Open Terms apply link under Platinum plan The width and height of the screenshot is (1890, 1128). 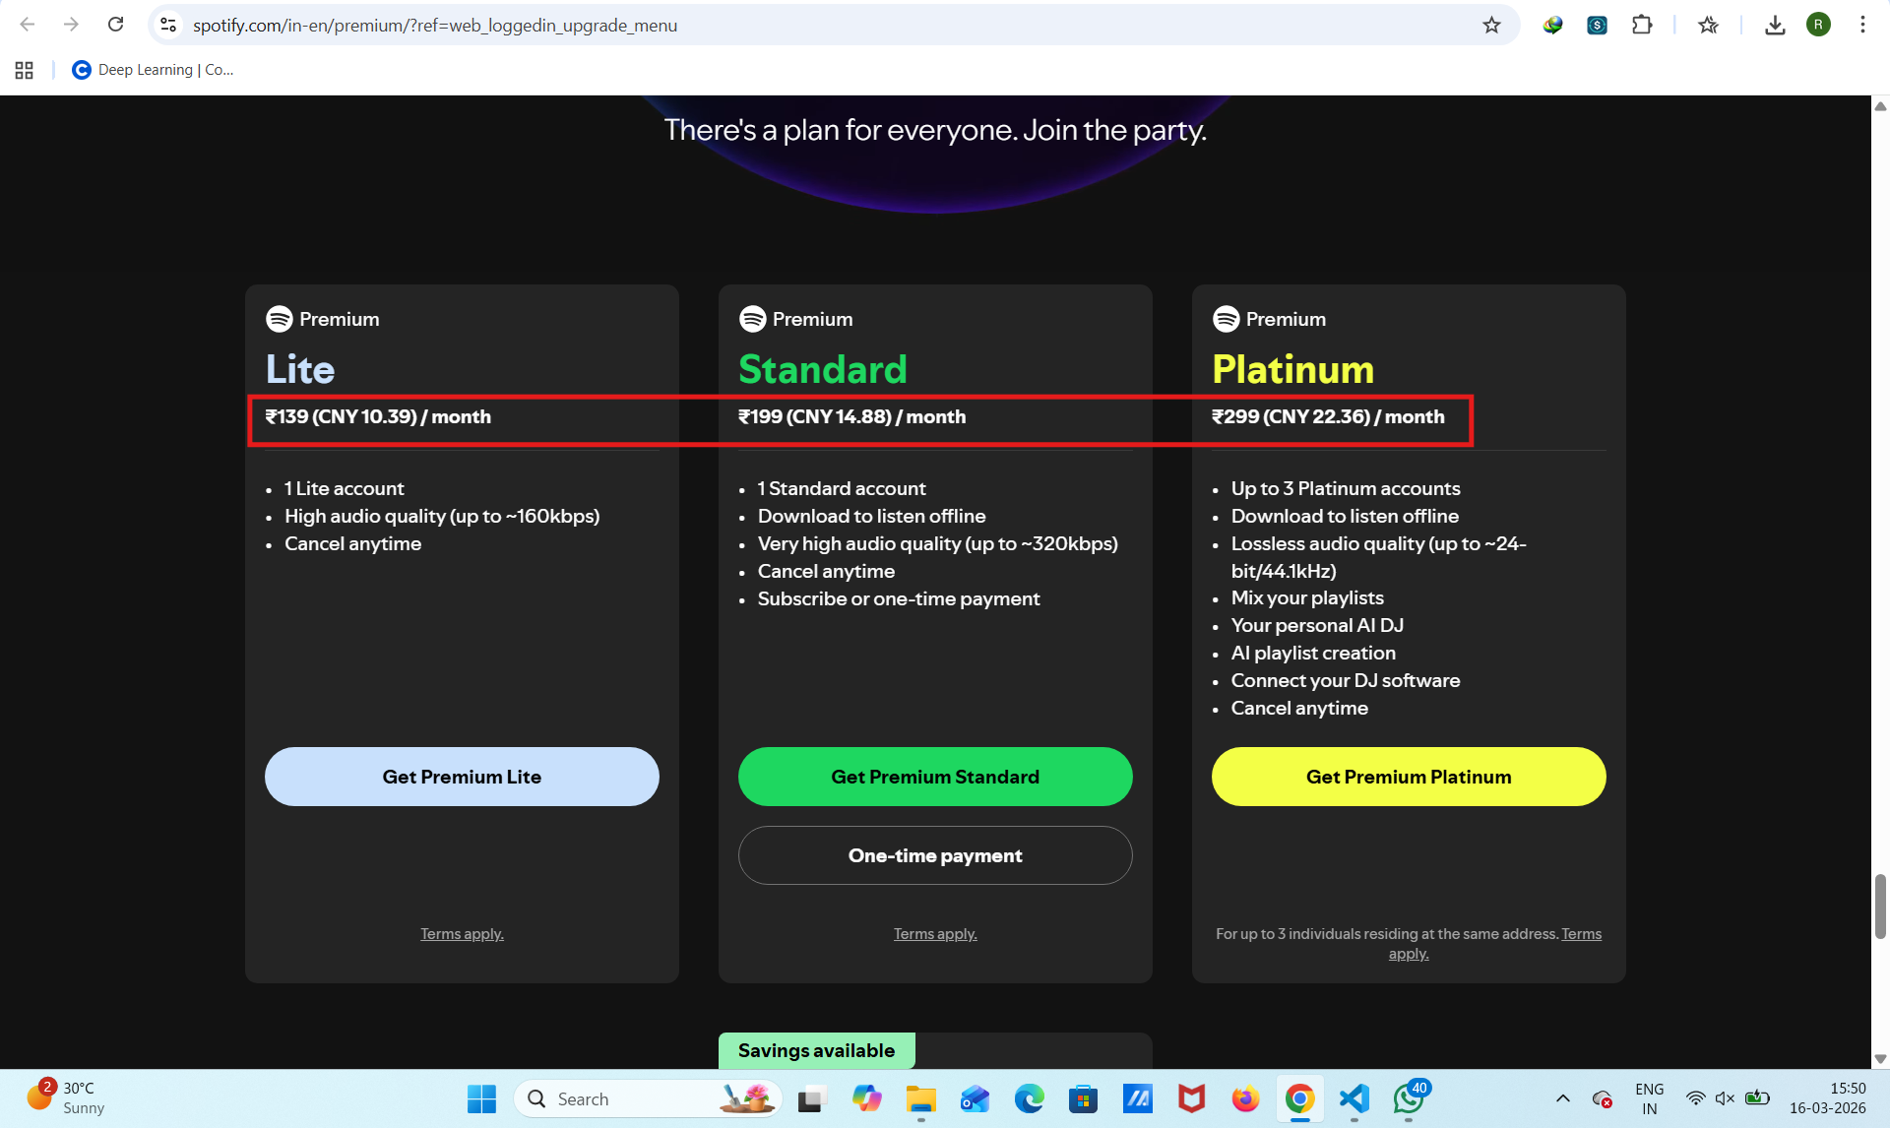click(x=1581, y=934)
